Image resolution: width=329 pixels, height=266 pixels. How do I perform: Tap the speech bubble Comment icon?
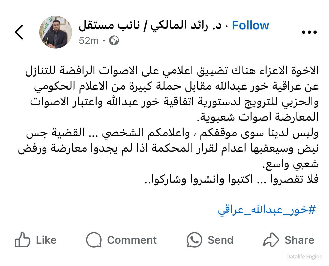(94, 240)
